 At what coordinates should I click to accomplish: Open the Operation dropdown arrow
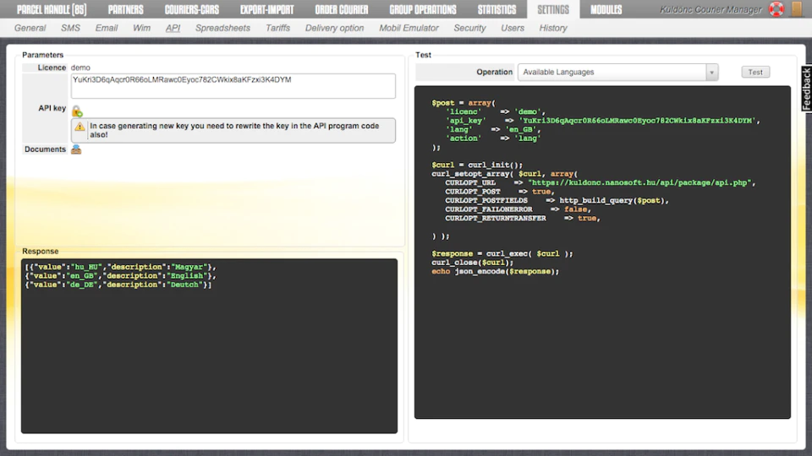point(711,73)
